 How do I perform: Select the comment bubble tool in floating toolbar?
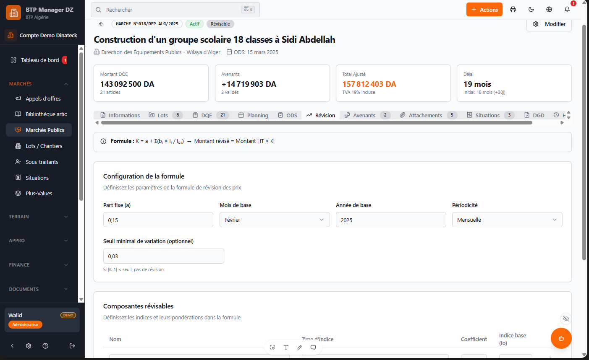313,347
